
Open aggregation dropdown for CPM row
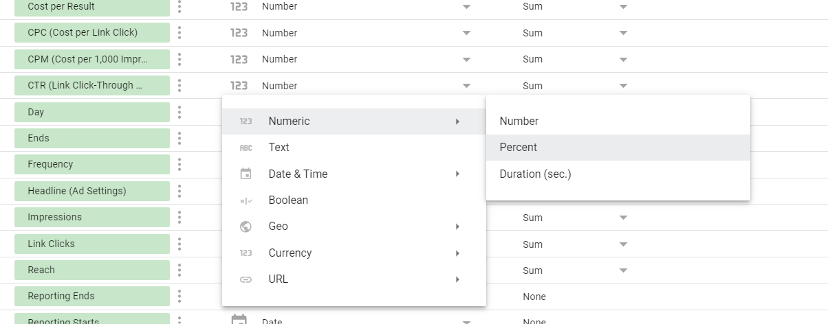tap(623, 60)
